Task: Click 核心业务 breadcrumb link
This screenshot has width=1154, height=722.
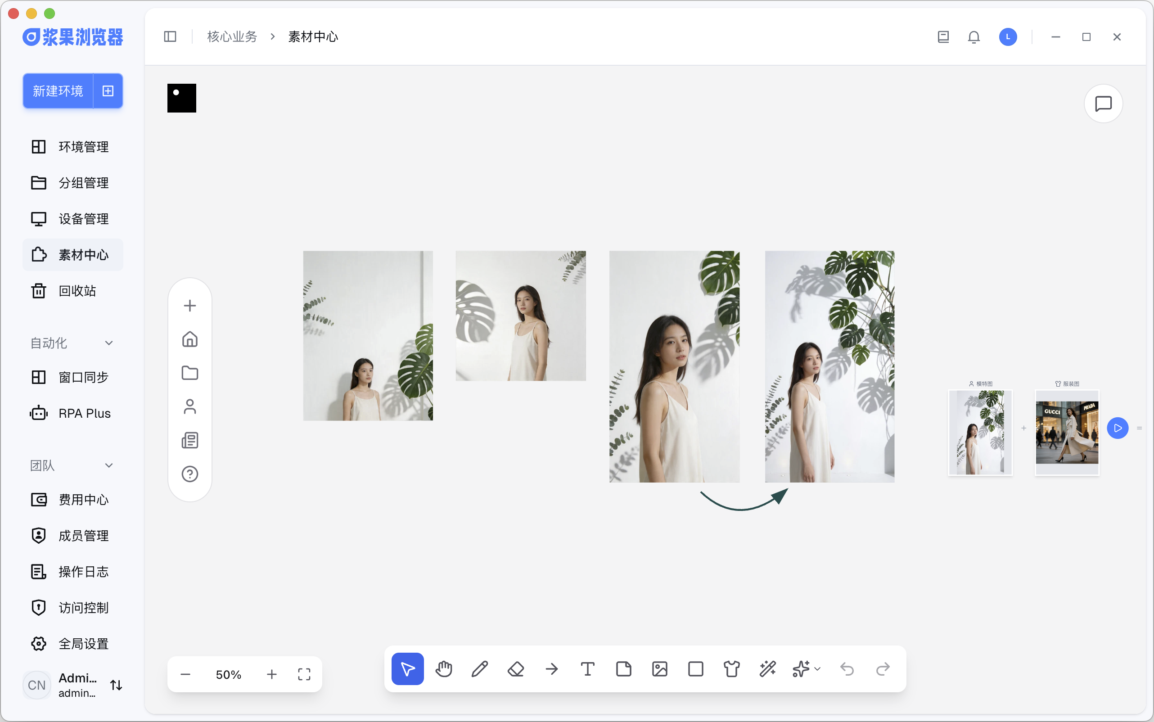Action: point(232,37)
